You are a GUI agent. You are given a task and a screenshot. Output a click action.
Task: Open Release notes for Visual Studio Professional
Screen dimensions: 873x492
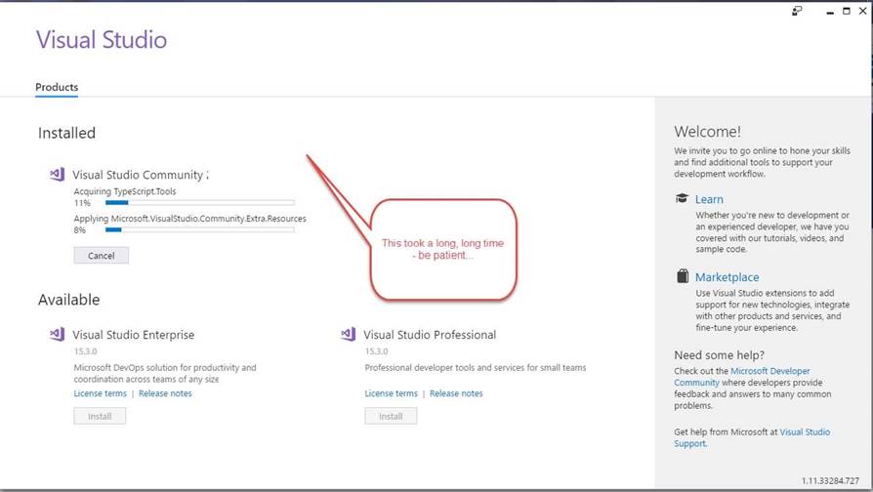pos(456,393)
